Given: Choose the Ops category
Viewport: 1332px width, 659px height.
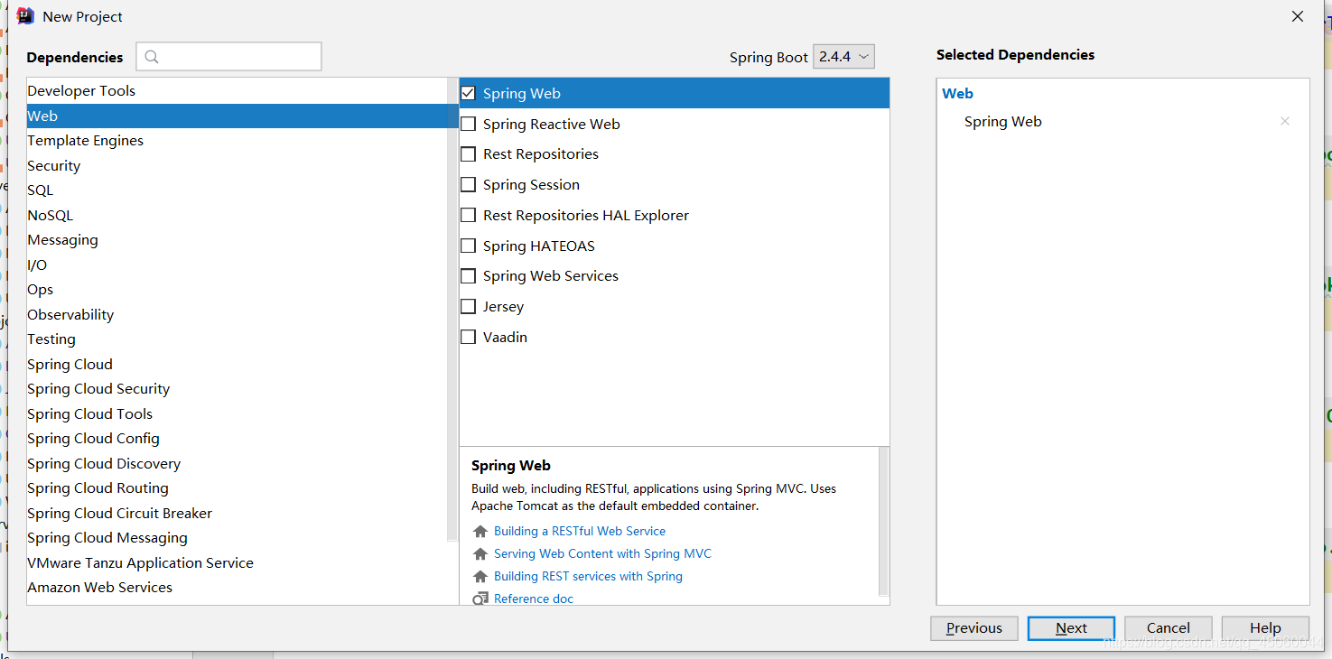Looking at the screenshot, I should tap(237, 290).
